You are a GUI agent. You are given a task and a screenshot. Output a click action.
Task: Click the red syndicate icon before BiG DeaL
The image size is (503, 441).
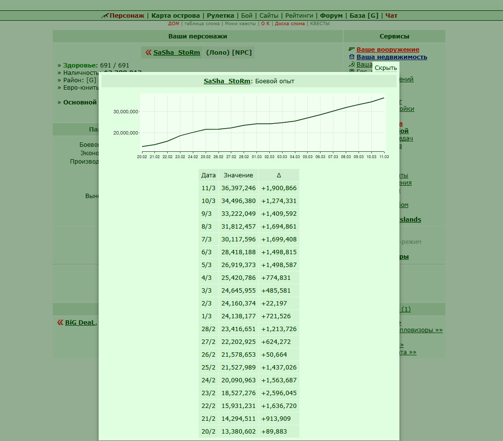pos(60,322)
